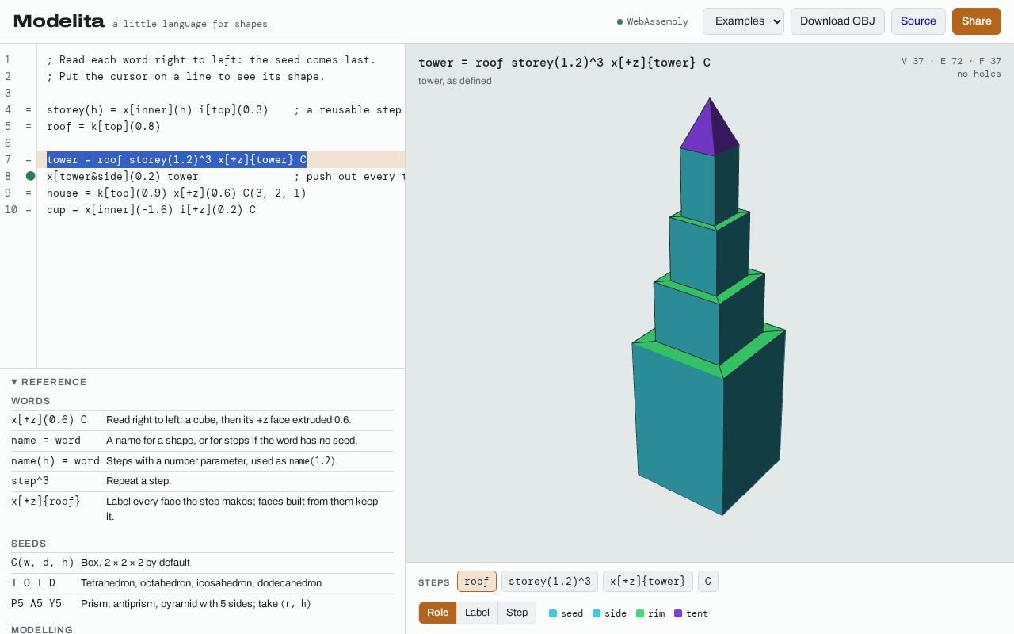Image resolution: width=1014 pixels, height=634 pixels.
Task: Click the 'rim' legend color swatch
Action: pyautogui.click(x=640, y=613)
